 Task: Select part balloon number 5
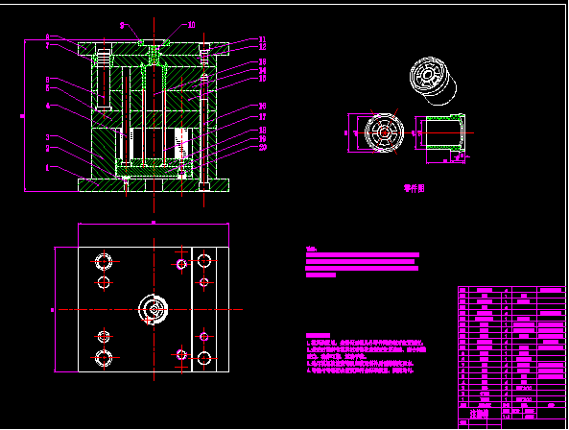click(x=48, y=88)
